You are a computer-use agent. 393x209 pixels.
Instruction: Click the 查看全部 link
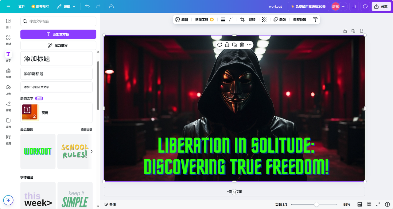87,129
